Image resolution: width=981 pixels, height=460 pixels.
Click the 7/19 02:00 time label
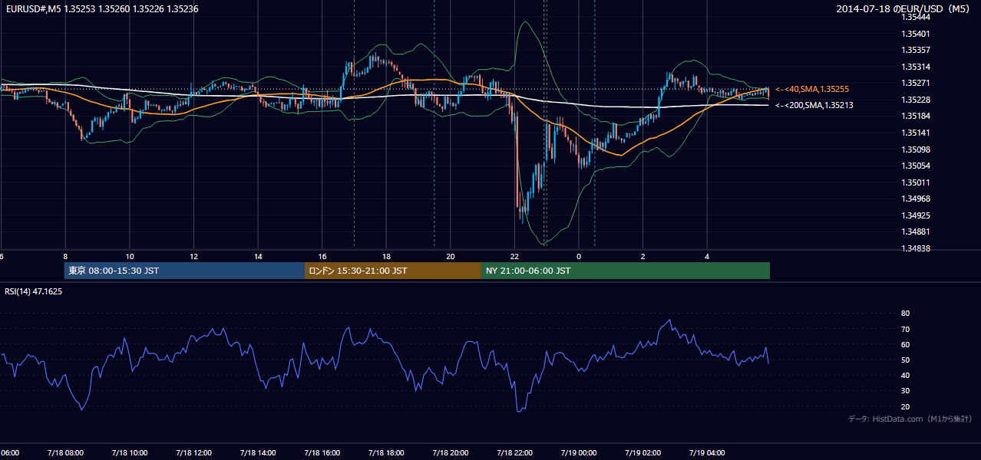point(642,453)
